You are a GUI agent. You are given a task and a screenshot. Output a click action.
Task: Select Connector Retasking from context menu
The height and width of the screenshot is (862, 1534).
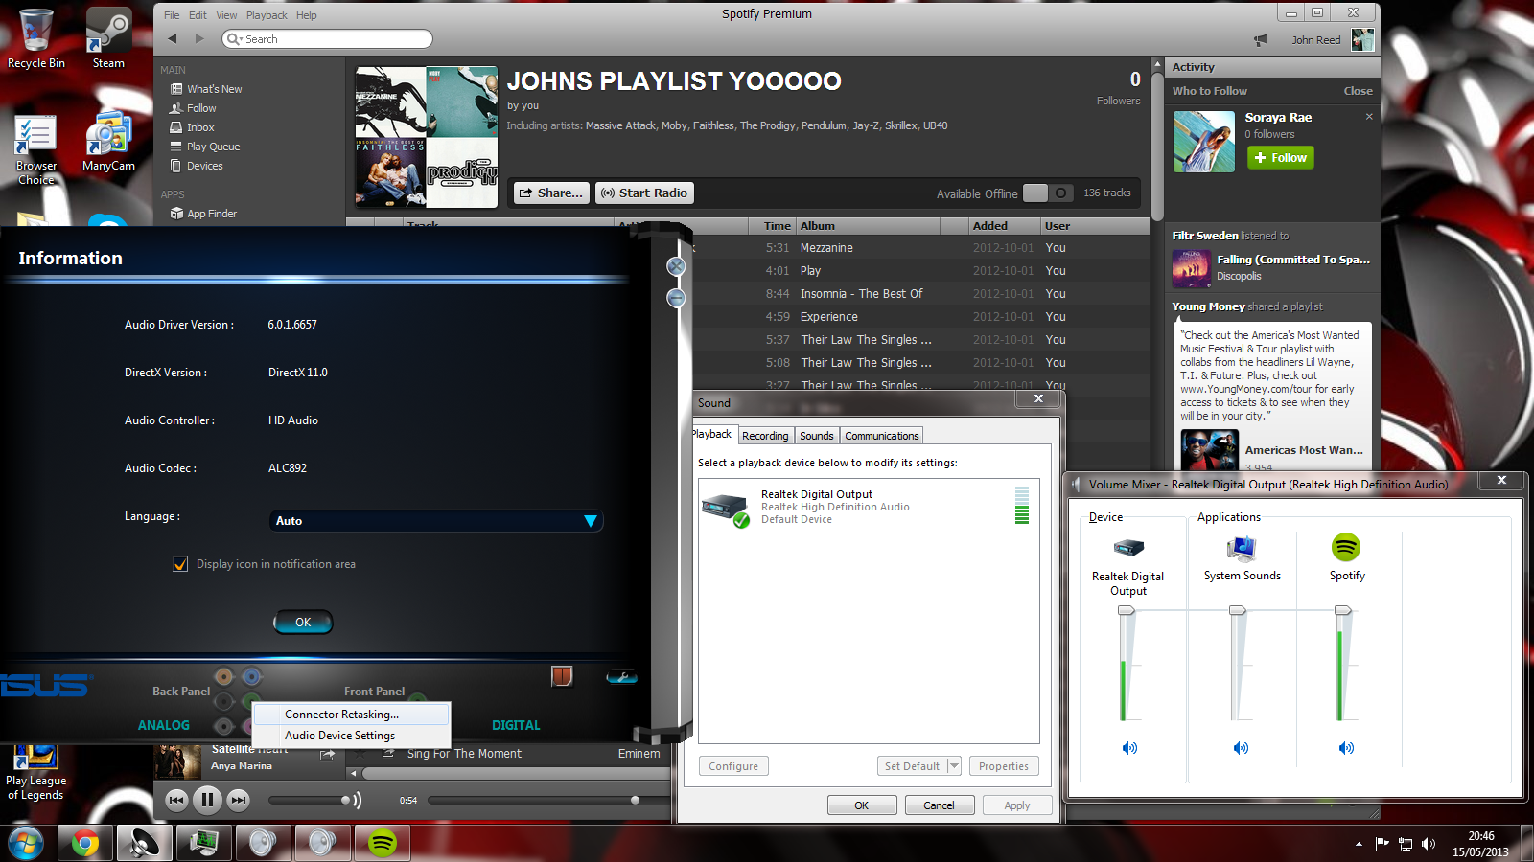coord(352,715)
